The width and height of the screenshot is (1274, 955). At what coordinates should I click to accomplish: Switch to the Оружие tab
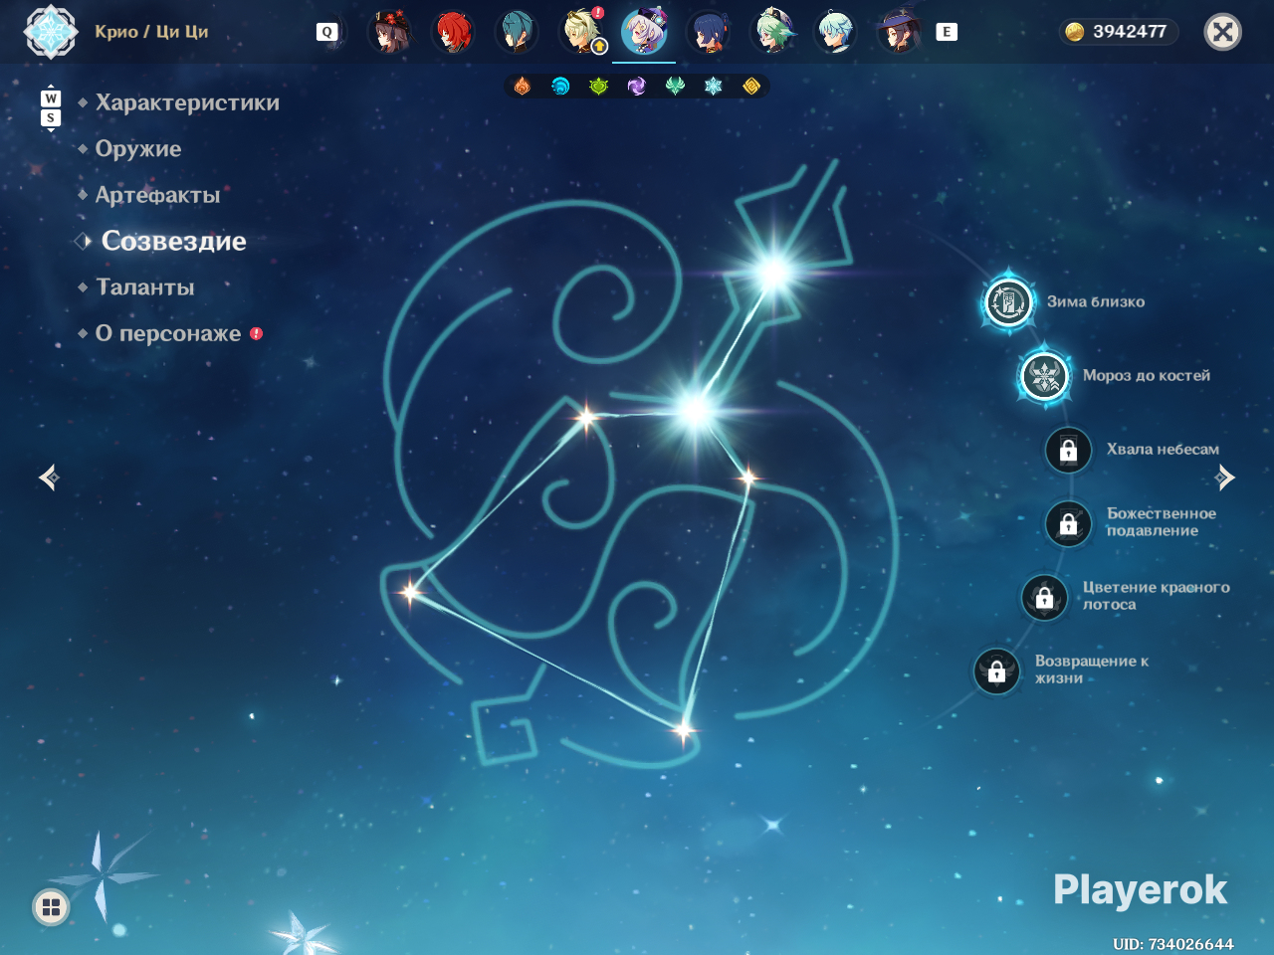[x=138, y=149]
